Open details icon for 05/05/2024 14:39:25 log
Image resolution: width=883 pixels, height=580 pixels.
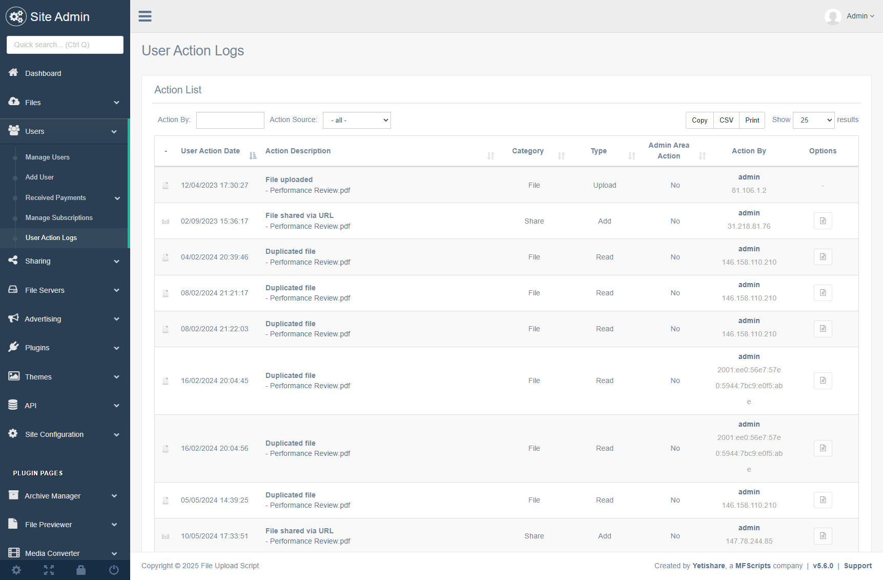pos(823,500)
